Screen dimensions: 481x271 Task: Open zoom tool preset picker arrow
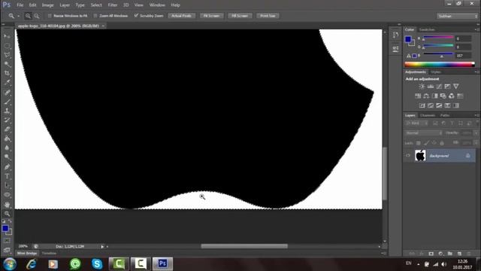(x=18, y=16)
